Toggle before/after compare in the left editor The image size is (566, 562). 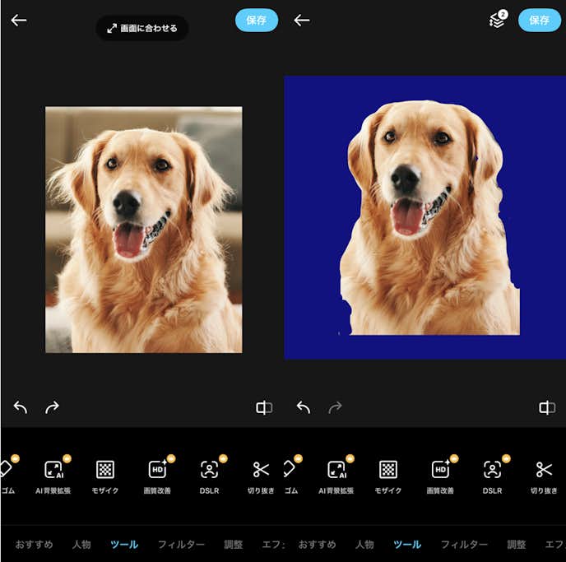(264, 407)
